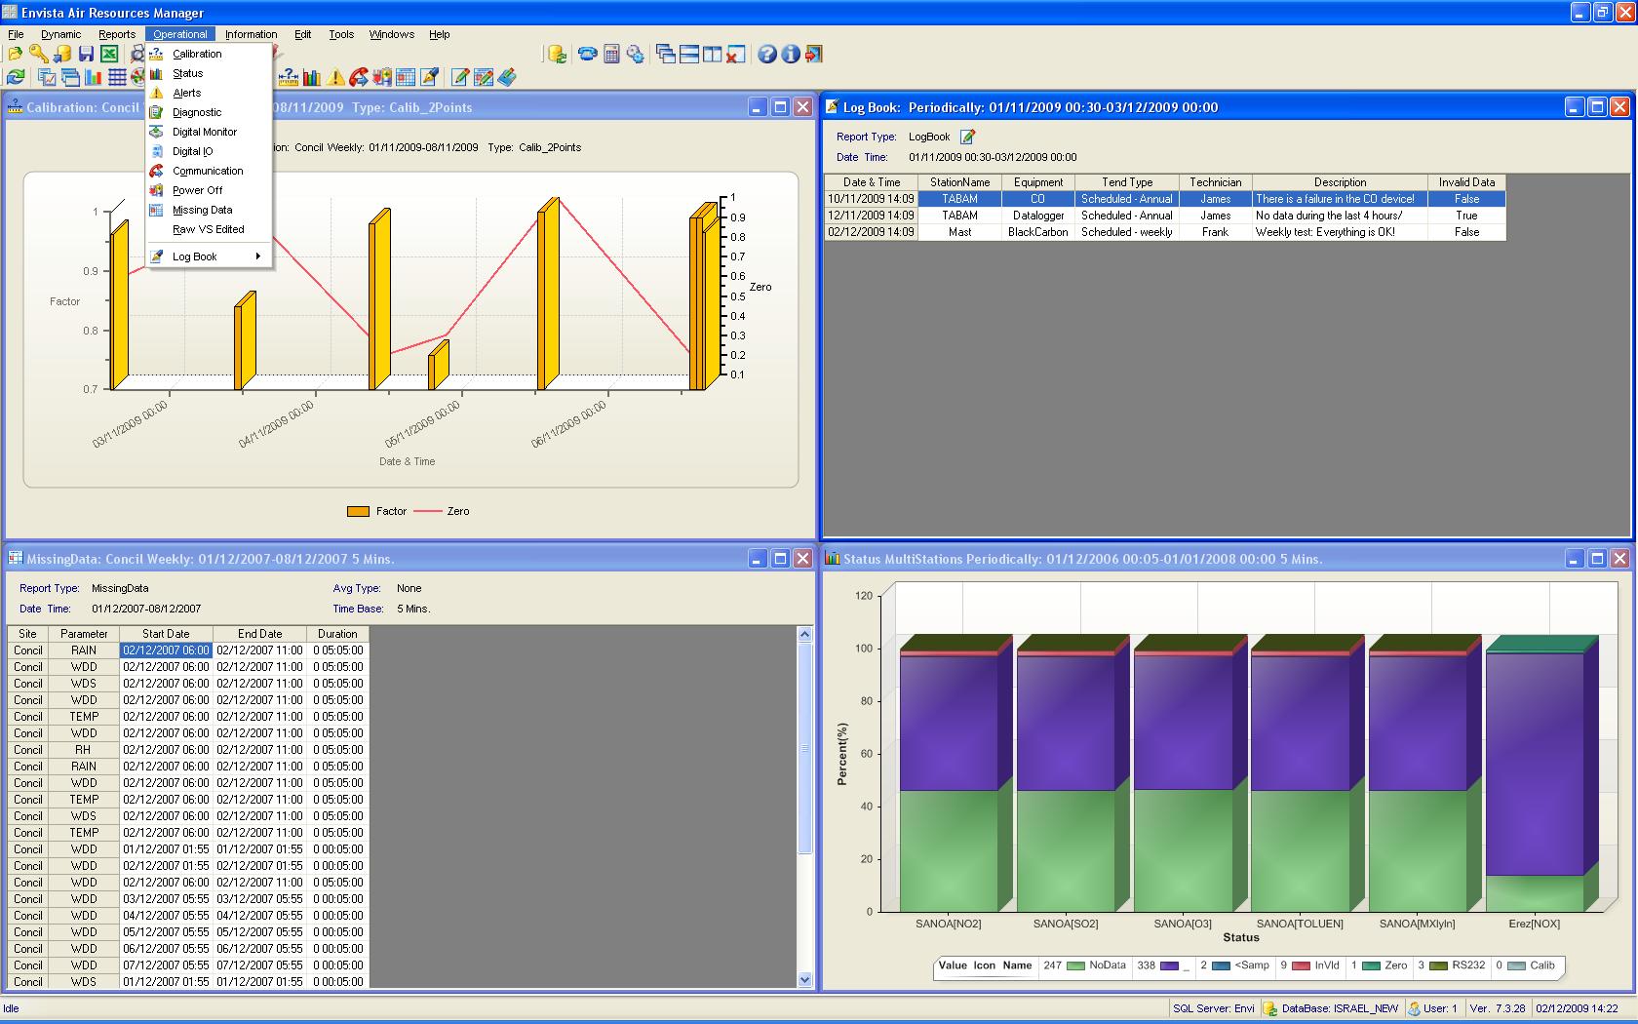This screenshot has height=1024, width=1638.
Task: Click the About info icon on the toolbar
Action: [x=792, y=55]
